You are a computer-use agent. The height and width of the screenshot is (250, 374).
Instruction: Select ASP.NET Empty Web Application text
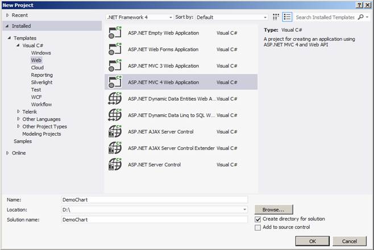tap(163, 33)
